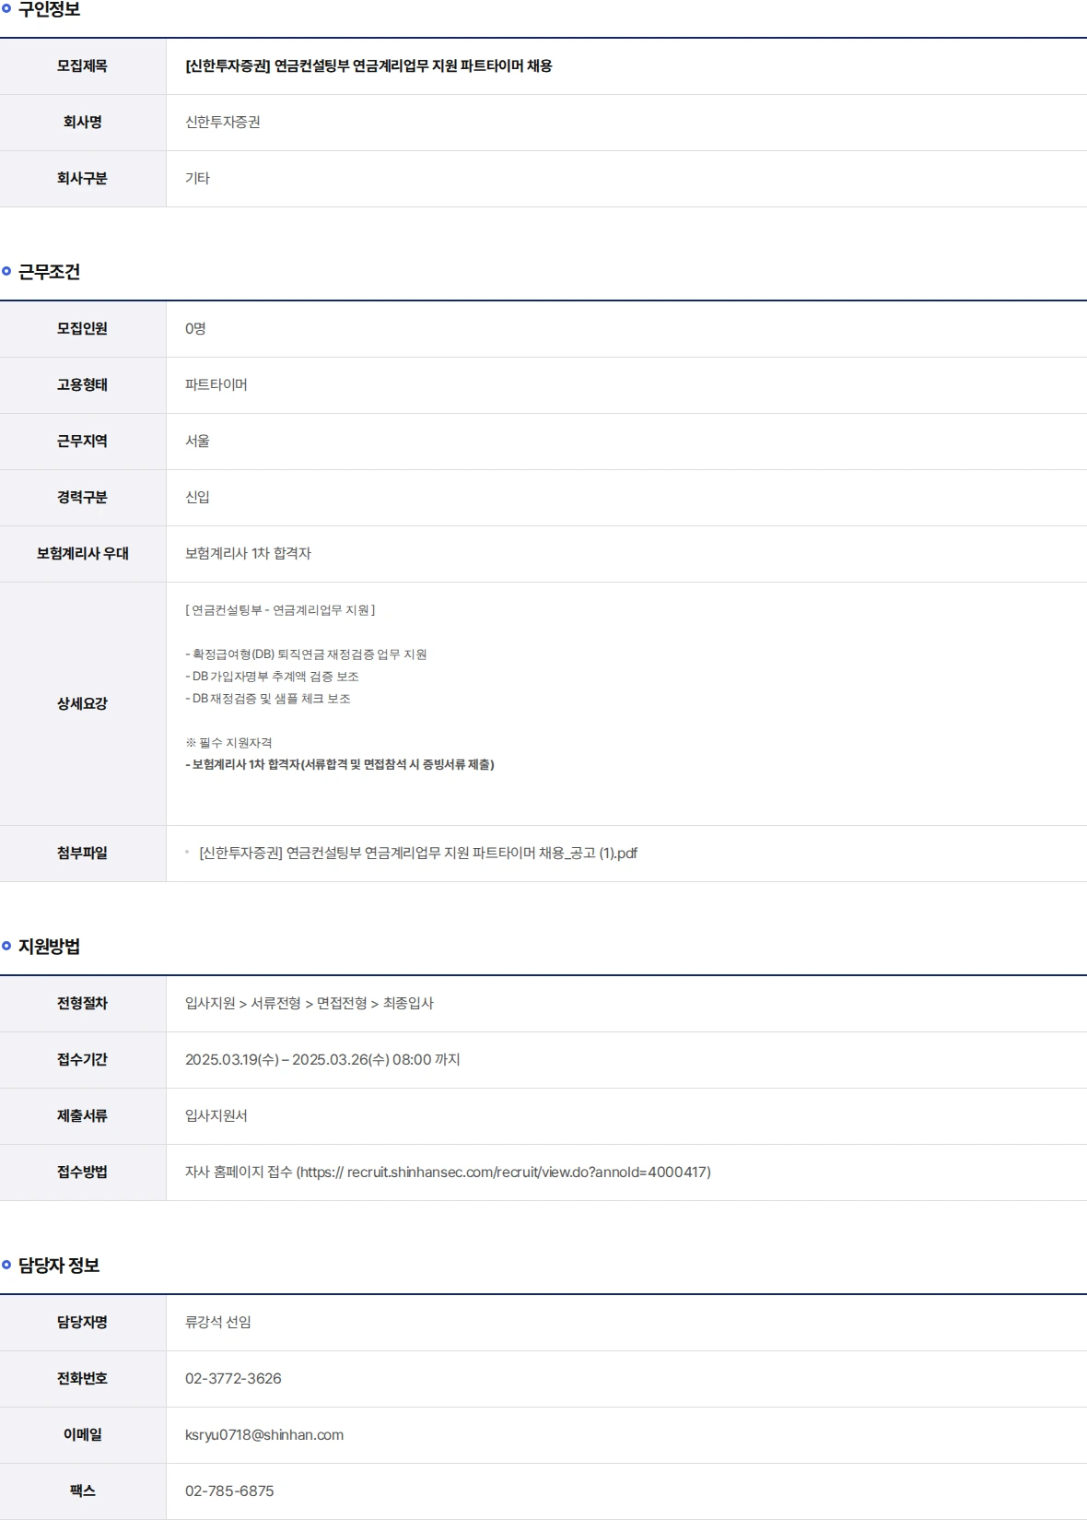Click the 팩스 row label
Screen dimensions: 1087x1520
(x=83, y=1491)
